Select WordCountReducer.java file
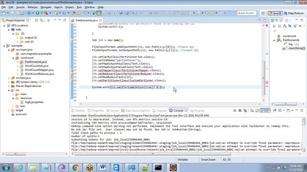Viewport: 307px width, 172px height. click(x=39, y=74)
